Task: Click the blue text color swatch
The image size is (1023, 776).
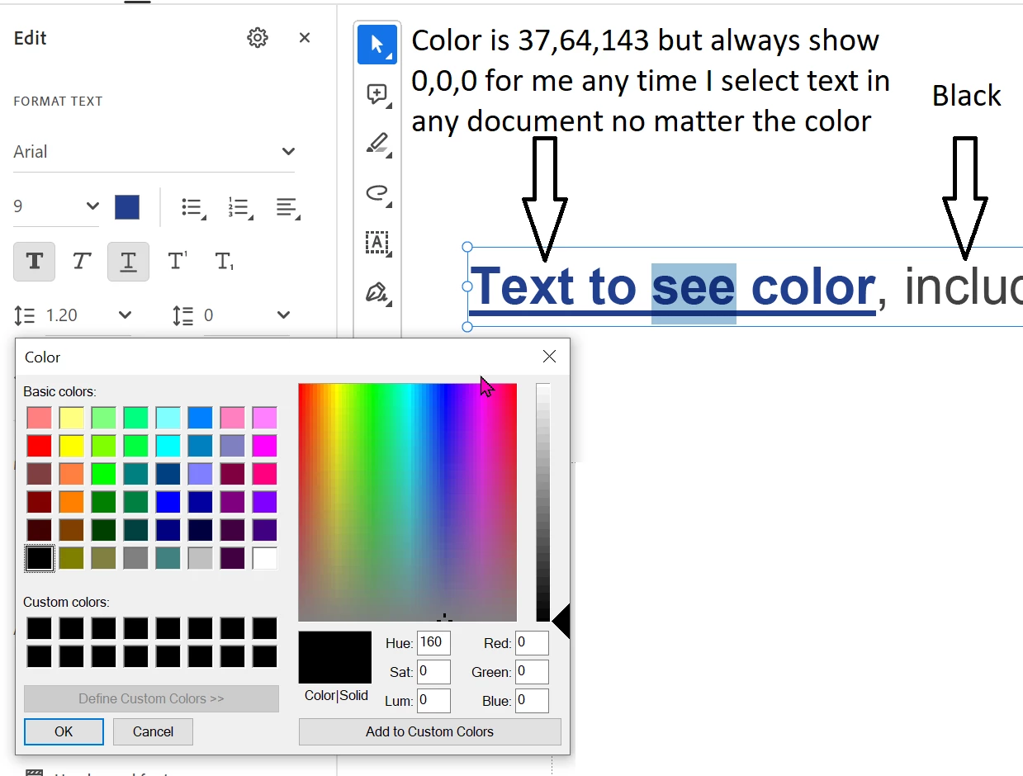Action: coord(127,207)
